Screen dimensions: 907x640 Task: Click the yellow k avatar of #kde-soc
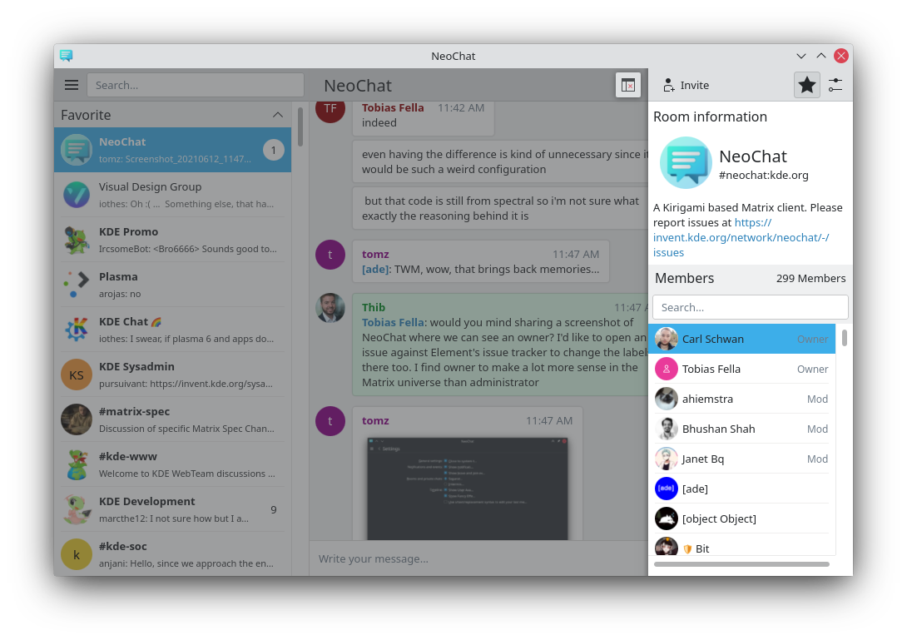77,554
